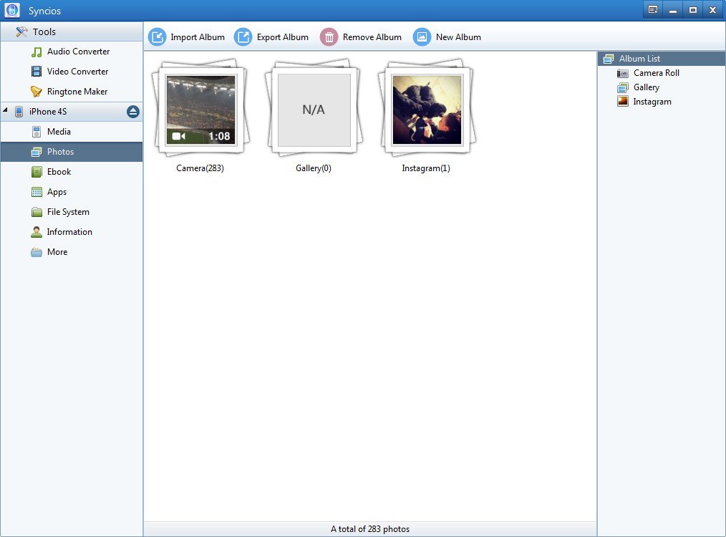Launch the Ringtone Maker

coord(76,92)
